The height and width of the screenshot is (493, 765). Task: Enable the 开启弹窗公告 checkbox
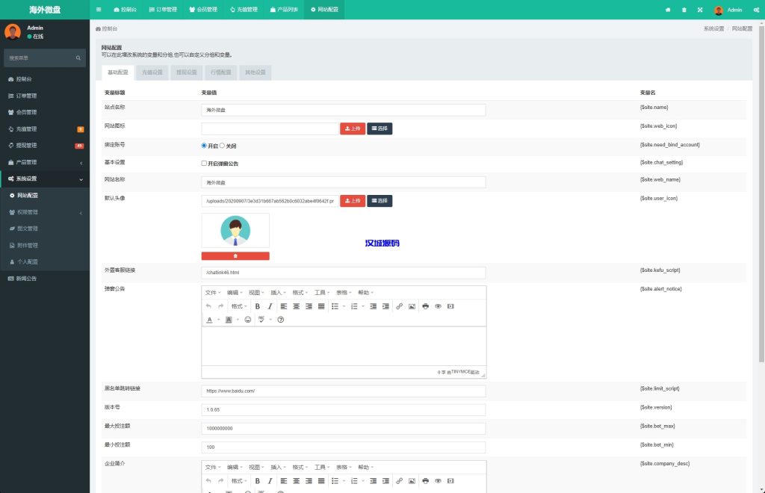click(x=205, y=163)
